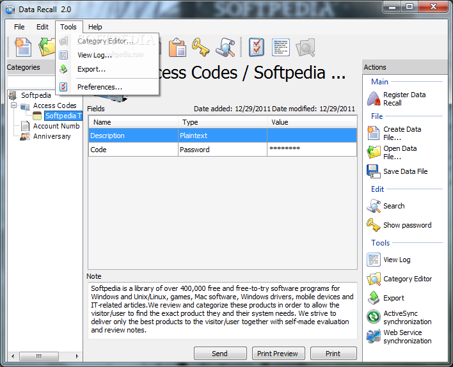Screen dimensions: 453x367
Task: Click the open folder toolbar icon
Action: coord(47,47)
